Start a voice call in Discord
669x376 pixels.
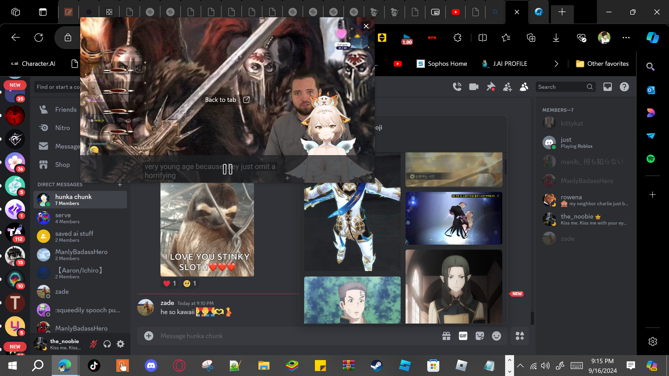click(457, 87)
